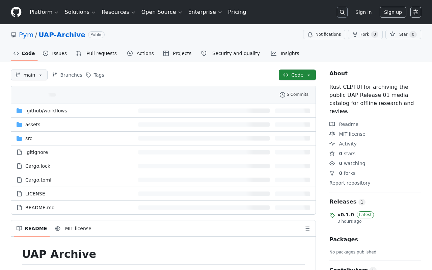Open the Pricing link

(x=237, y=12)
